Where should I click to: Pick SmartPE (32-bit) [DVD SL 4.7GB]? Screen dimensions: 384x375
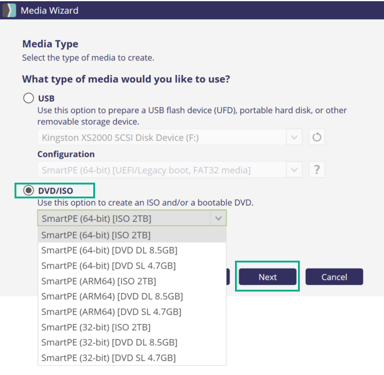(x=108, y=358)
